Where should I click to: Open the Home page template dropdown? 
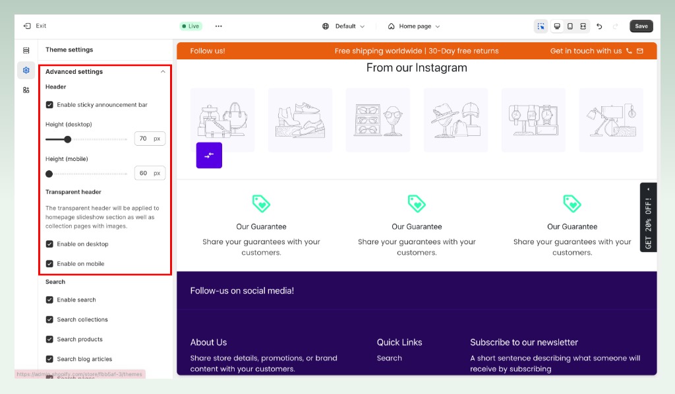[414, 26]
